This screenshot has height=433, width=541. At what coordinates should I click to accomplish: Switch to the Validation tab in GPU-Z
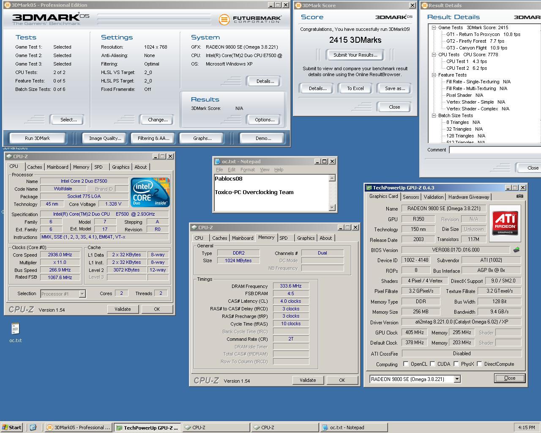coord(434,197)
